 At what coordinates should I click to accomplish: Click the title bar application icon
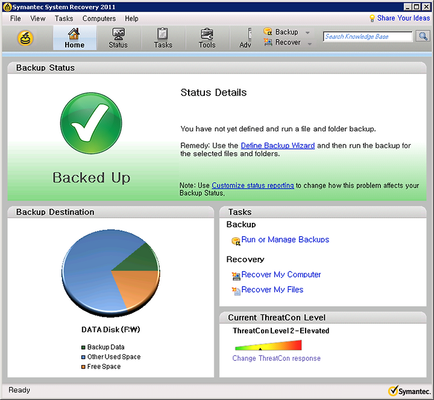[7, 7]
